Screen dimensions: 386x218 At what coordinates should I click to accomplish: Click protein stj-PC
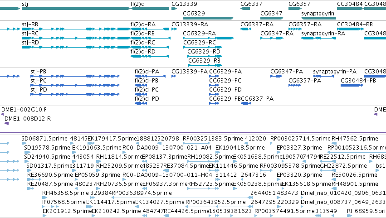click(39, 81)
